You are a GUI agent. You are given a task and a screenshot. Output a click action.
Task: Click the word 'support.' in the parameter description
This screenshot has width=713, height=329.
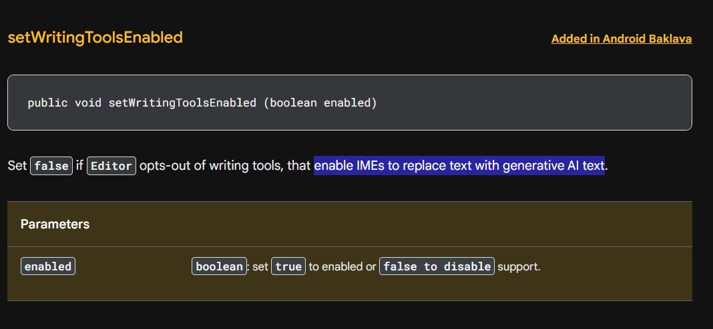pyautogui.click(x=519, y=266)
